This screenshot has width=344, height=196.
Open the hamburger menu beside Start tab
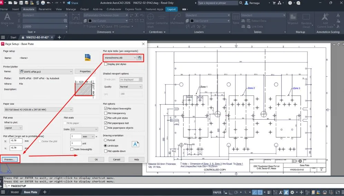pos(3,37)
